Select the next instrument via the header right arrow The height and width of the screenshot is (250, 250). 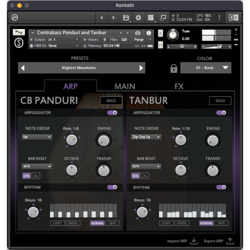coord(127,33)
